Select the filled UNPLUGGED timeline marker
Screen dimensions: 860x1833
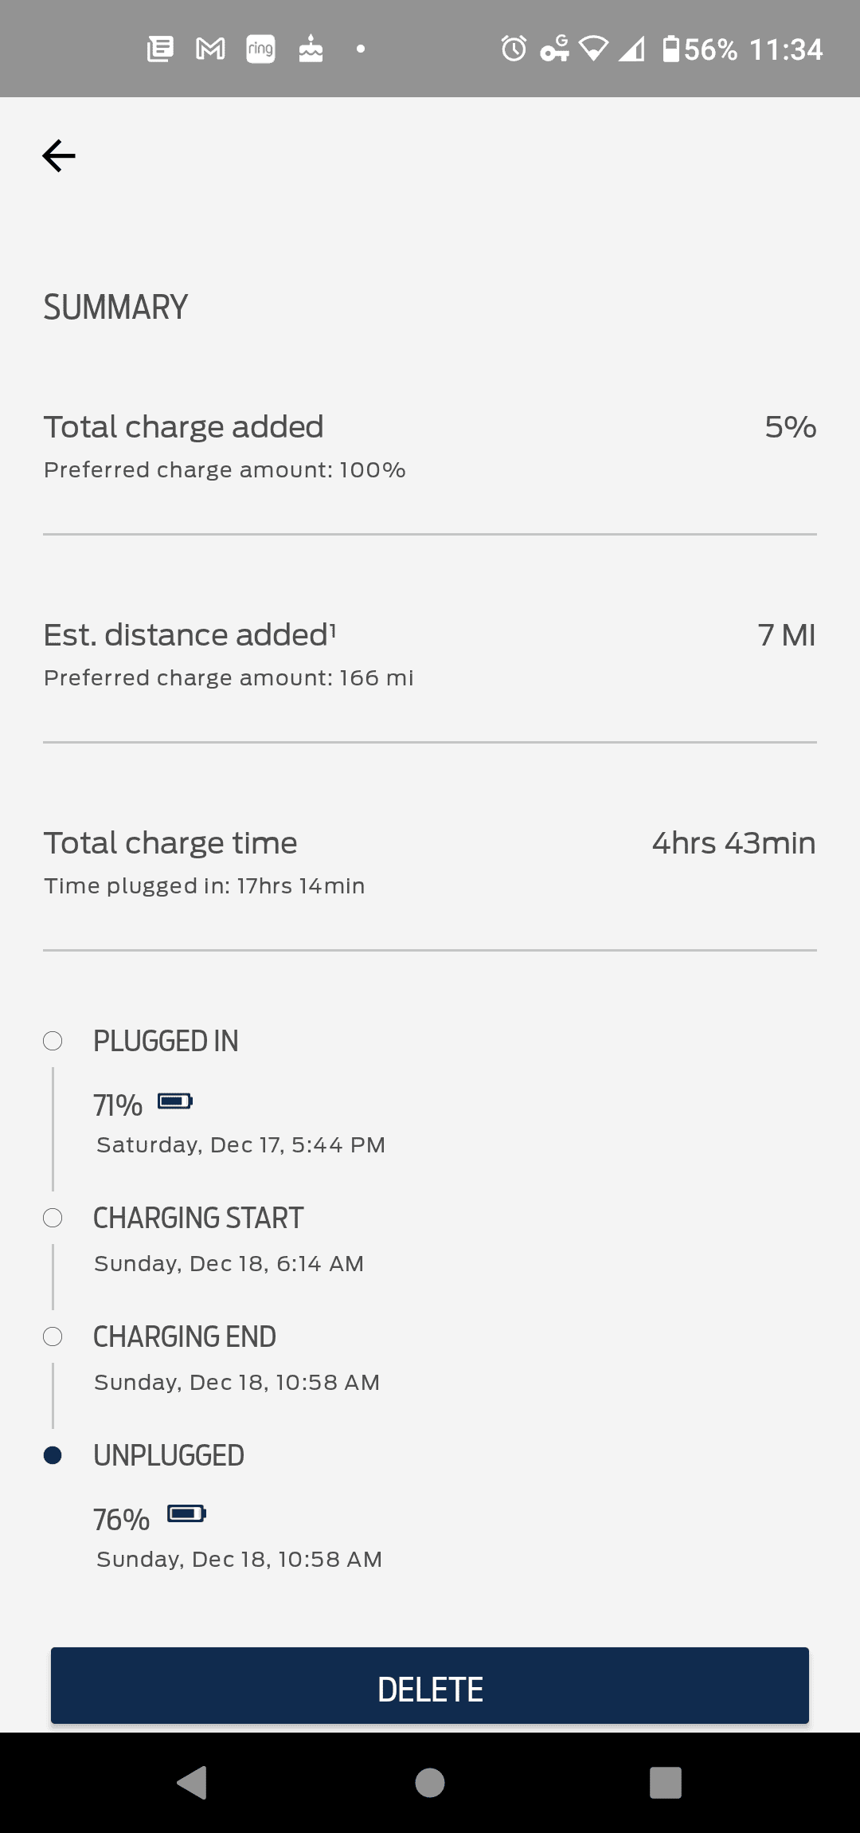(x=53, y=1455)
